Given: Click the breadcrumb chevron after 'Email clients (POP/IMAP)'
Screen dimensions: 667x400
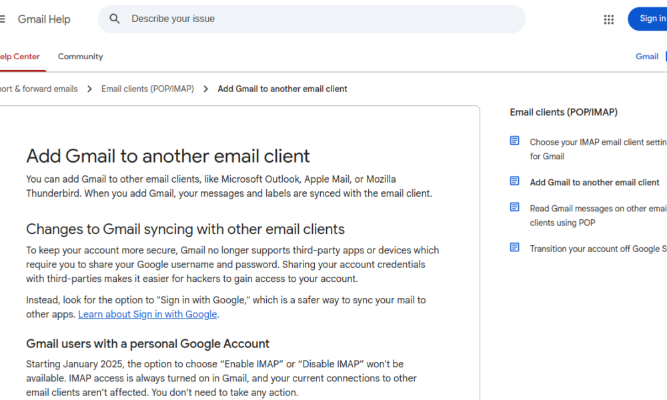Looking at the screenshot, I should [x=206, y=89].
